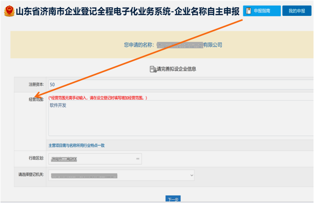Click the 您申请的名称 text
This screenshot has width=314, height=203.
click(139, 45)
